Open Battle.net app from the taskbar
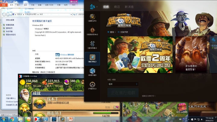Image resolution: width=217 pixels, height=122 pixels. coord(54,119)
